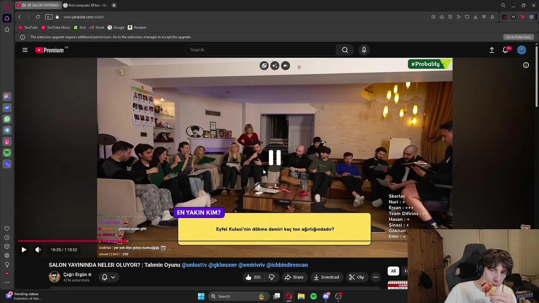Open Telegram in Opera sidebar
The height and width of the screenshot is (303, 539).
pos(7,130)
